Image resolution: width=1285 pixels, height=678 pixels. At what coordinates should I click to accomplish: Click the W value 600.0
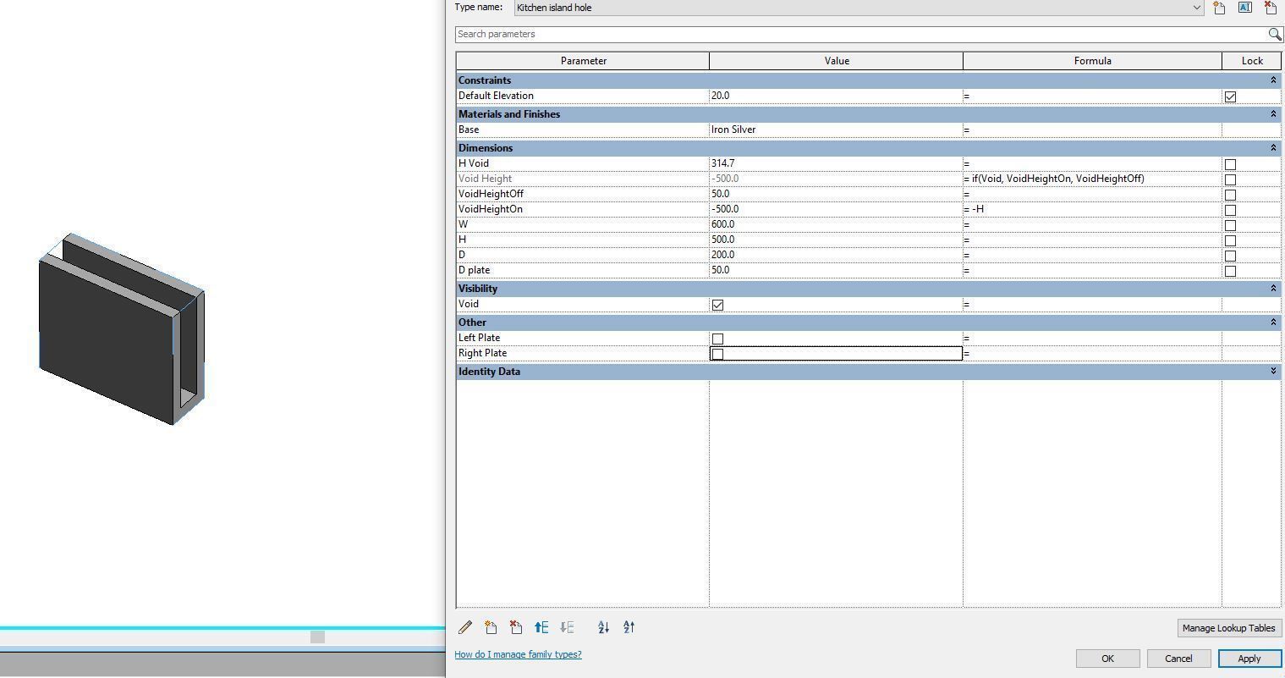[836, 224]
